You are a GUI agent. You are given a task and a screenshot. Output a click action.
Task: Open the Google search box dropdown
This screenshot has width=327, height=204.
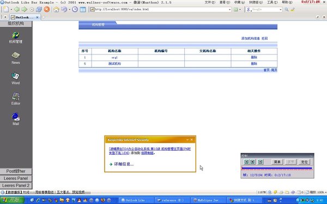[x=281, y=9]
